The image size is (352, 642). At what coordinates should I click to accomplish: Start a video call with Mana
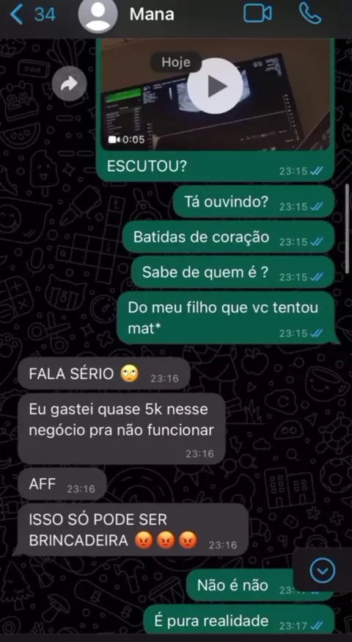pos(257,13)
